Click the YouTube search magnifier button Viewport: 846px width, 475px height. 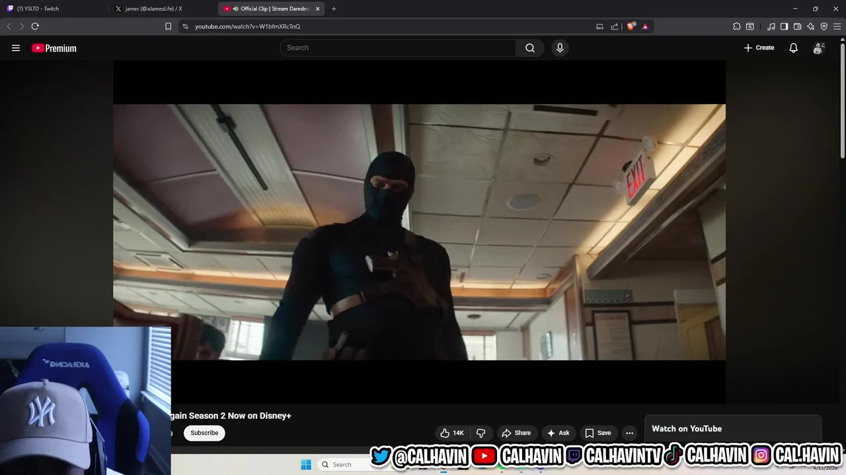pos(530,47)
